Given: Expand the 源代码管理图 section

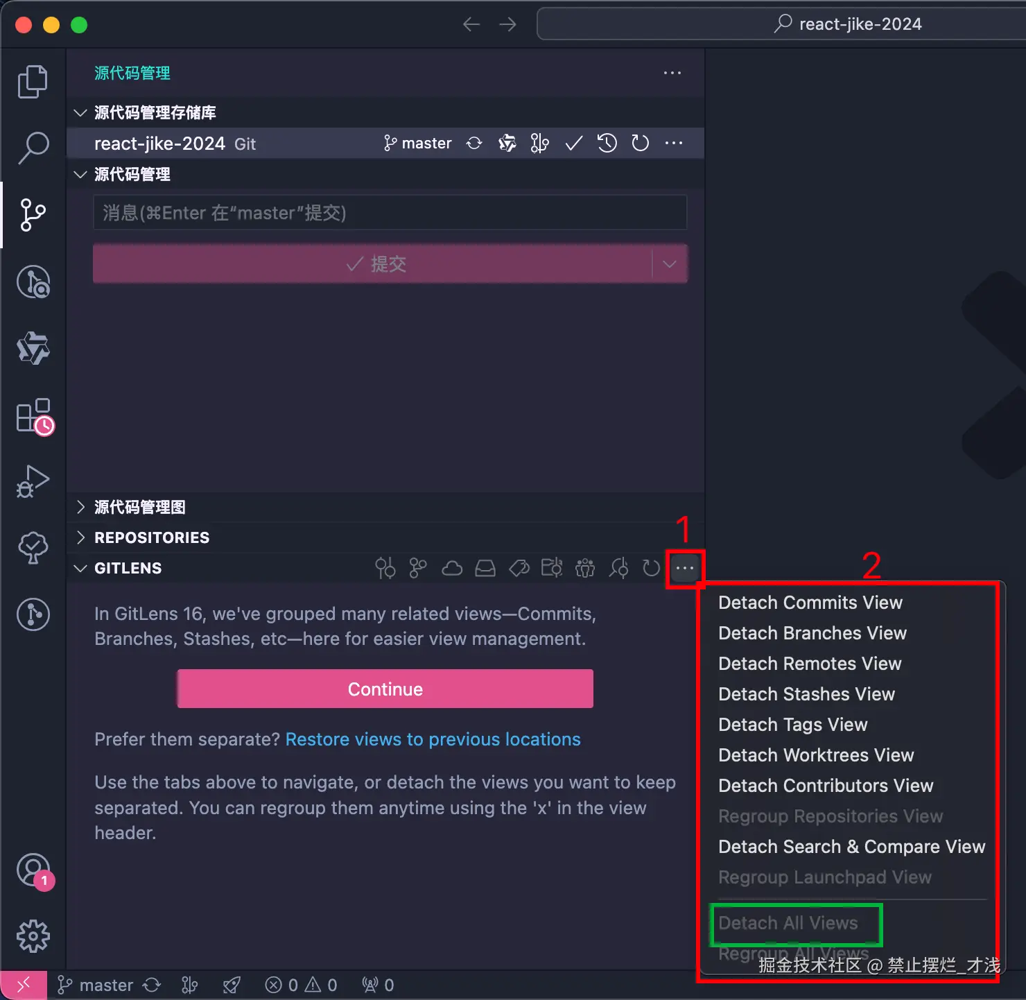Looking at the screenshot, I should (80, 507).
